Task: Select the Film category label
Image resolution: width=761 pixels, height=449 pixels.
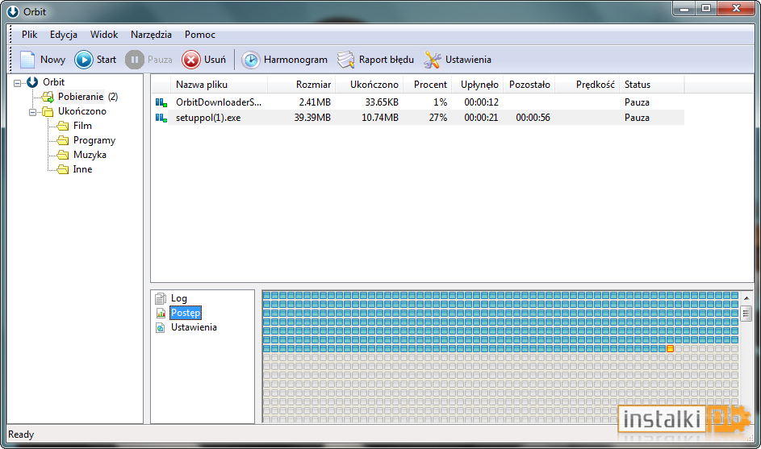Action: pos(82,126)
